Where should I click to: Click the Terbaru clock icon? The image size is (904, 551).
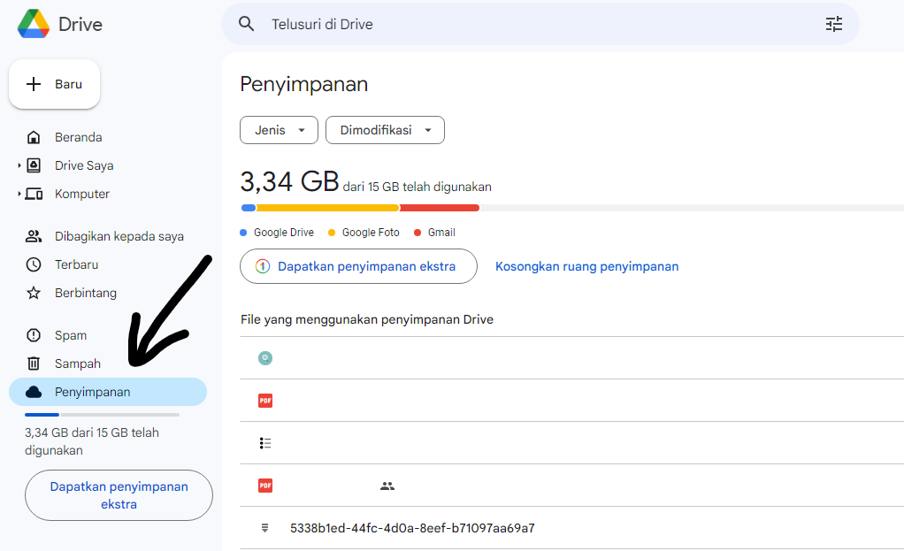pyautogui.click(x=34, y=264)
